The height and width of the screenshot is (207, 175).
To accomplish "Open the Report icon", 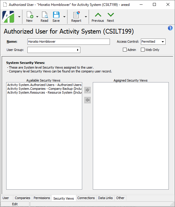I will (76, 15).
